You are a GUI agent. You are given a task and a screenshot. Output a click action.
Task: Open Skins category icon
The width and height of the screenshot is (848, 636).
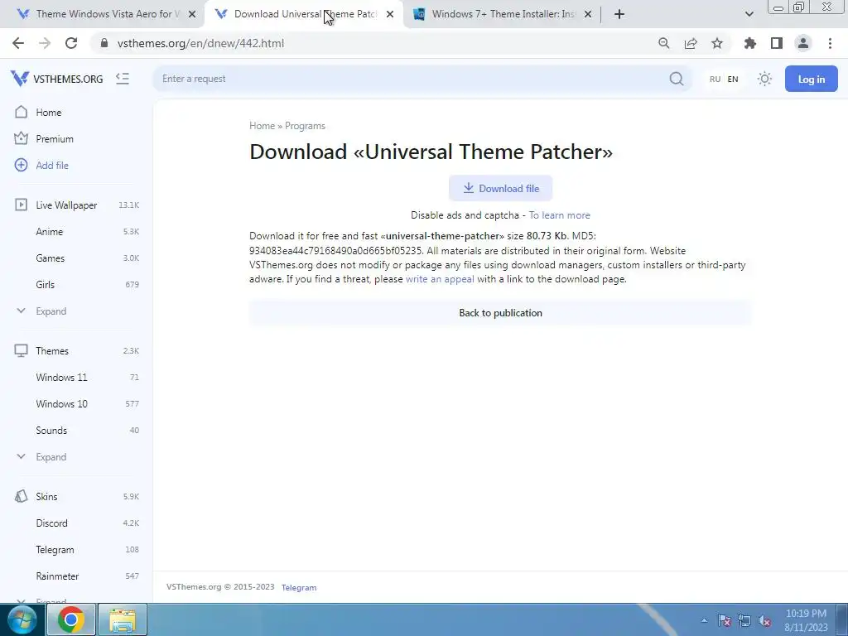tap(21, 497)
